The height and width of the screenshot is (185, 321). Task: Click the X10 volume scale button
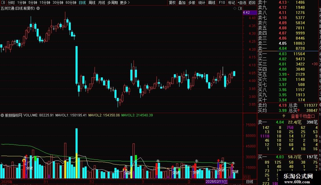pos(246,177)
